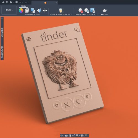Open the Texture Map Controls icon

pyautogui.click(x=39, y=10)
